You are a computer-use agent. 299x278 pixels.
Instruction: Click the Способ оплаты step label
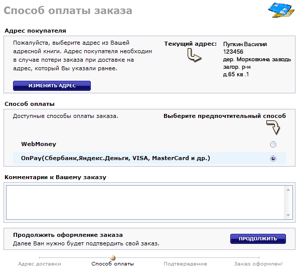(113, 264)
